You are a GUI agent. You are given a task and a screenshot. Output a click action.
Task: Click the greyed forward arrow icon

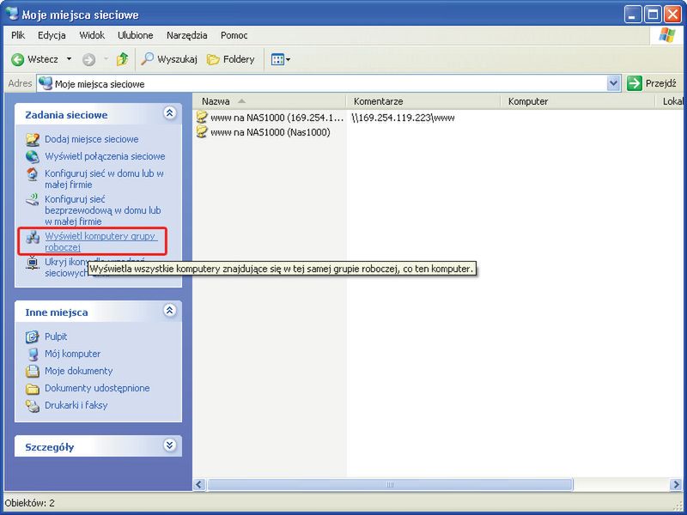(x=89, y=59)
